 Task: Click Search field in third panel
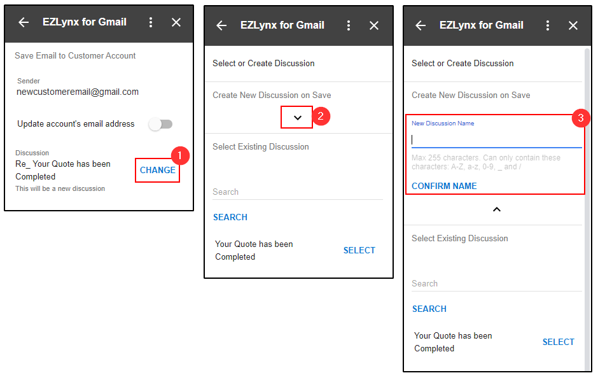497,283
